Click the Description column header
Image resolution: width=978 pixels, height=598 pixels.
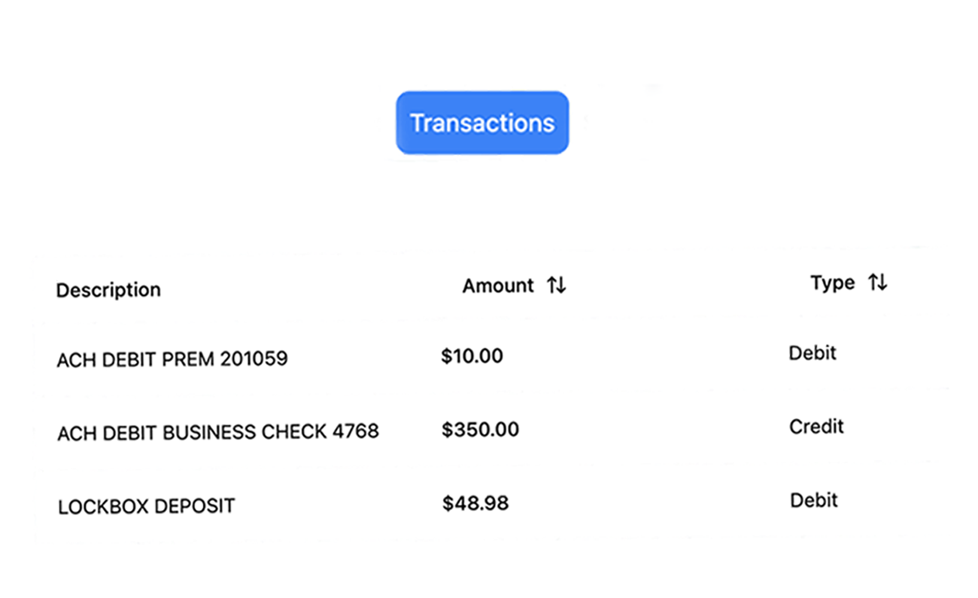[x=108, y=290]
